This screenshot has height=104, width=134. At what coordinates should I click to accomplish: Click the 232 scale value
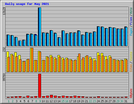click(x=4, y=49)
